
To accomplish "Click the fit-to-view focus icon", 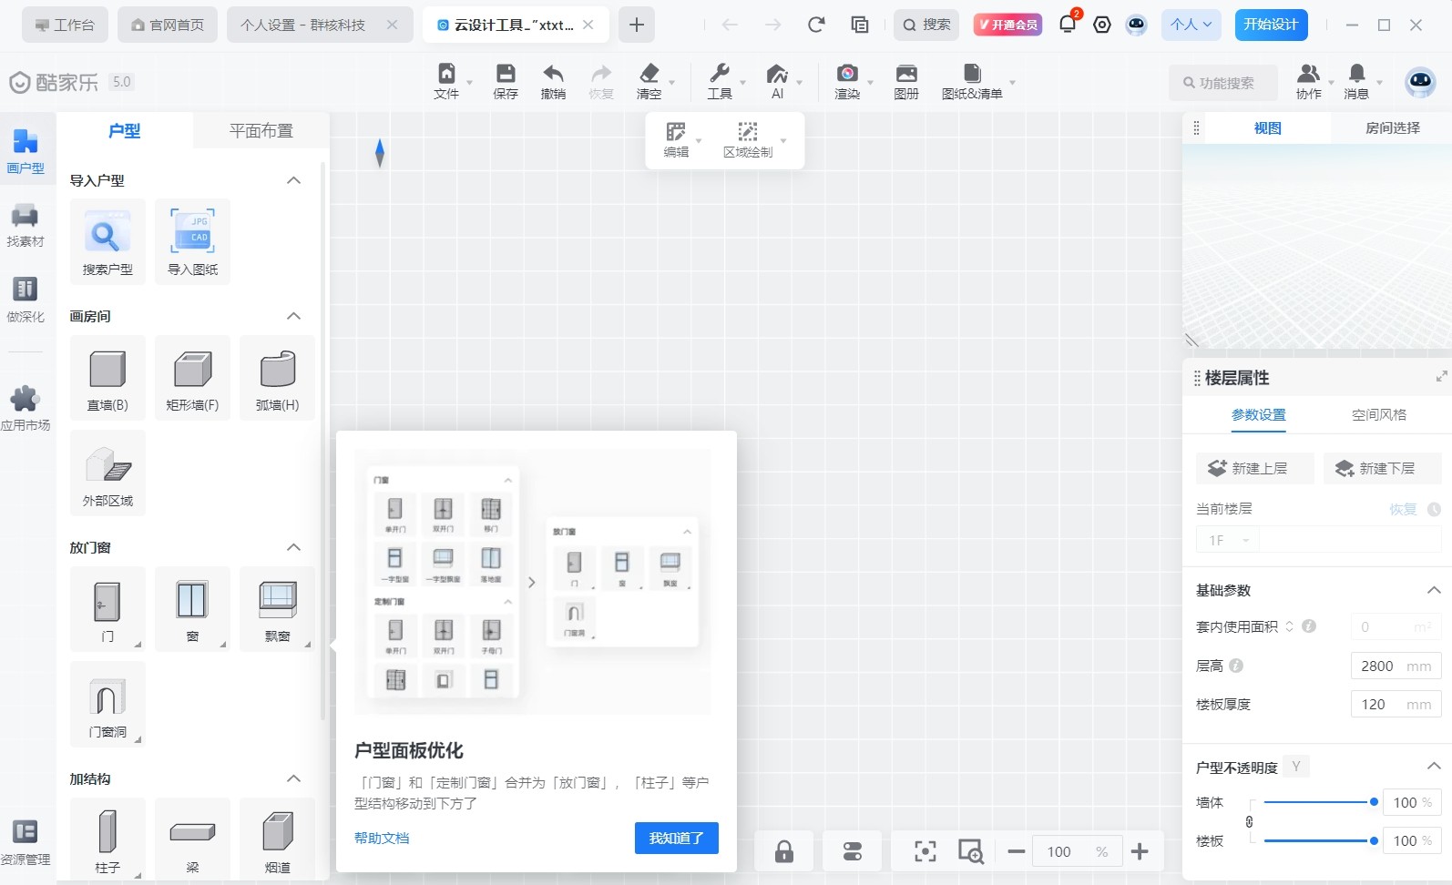I will click(925, 852).
